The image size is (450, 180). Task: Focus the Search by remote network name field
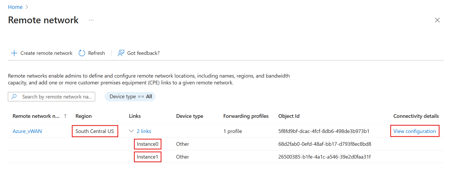pos(51,97)
